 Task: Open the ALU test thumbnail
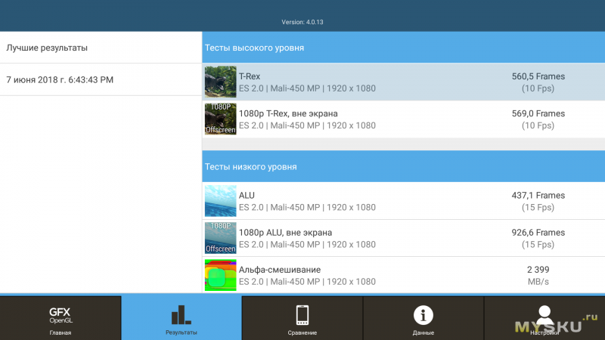pos(220,201)
